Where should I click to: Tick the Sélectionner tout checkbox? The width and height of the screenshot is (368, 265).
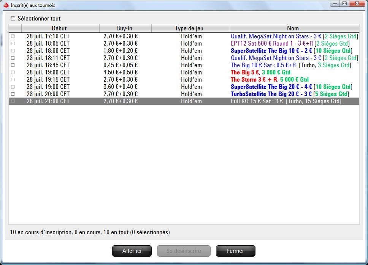13,19
